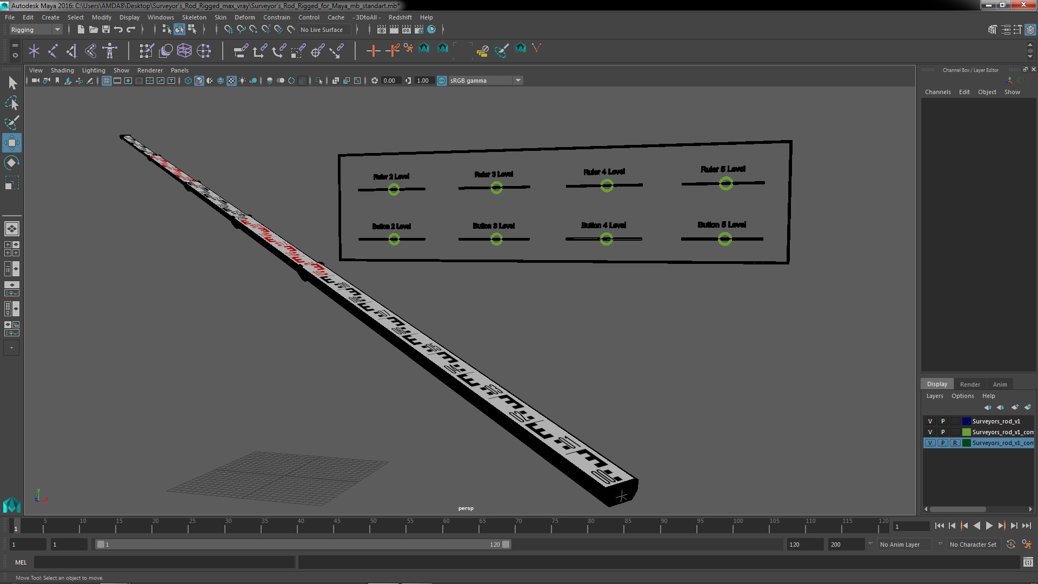Open the Skeleton menu
This screenshot has height=584, width=1038.
[194, 17]
